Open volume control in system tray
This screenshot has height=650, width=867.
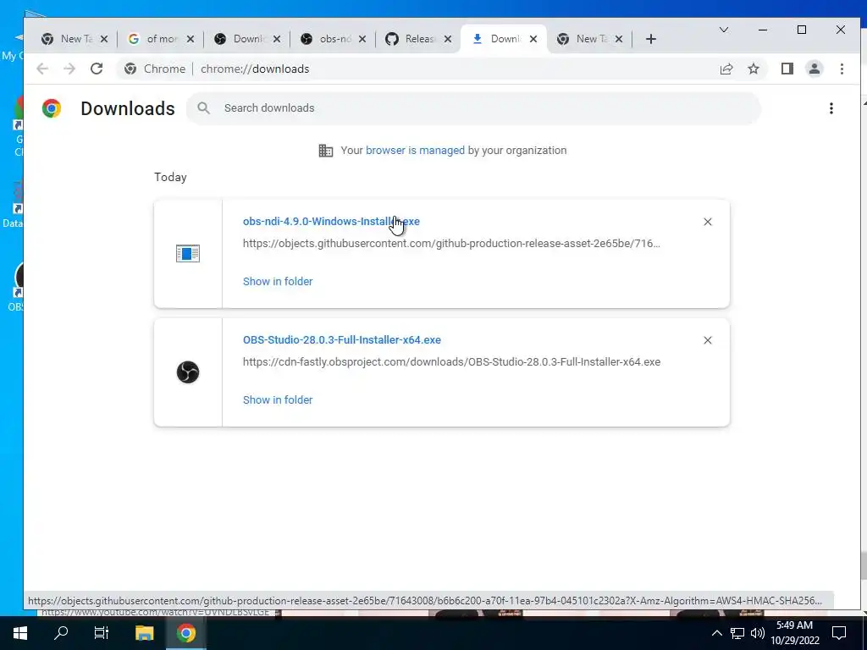coord(758,633)
